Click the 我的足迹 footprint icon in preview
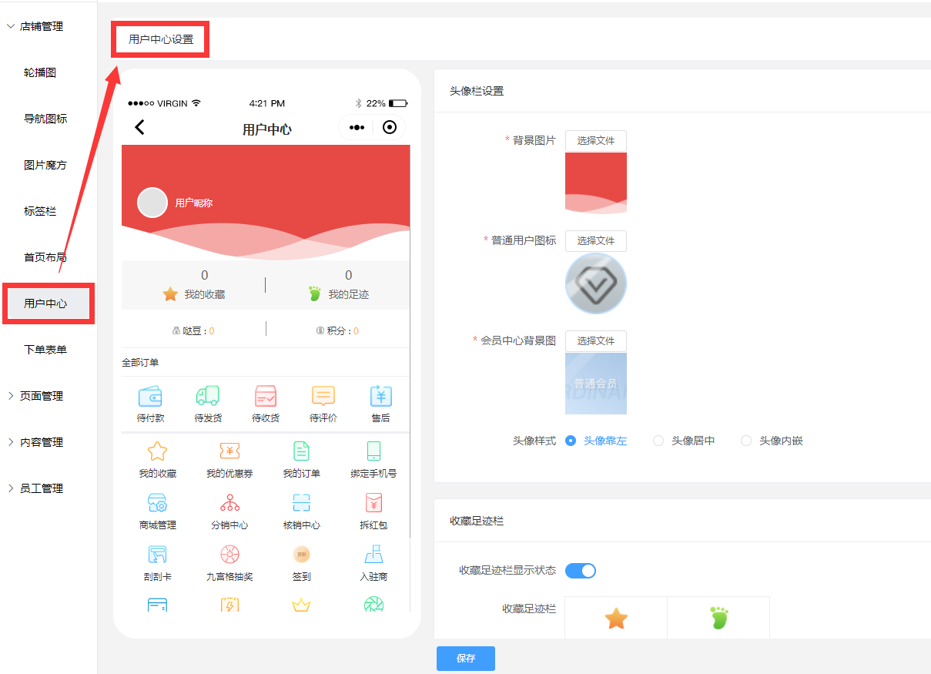Viewport: 931px width, 674px height. tap(314, 294)
